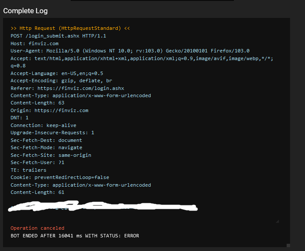Viewport: 305px width, 251px height.
Task: Click the User-Agent Mozilla/5.0 line
Action: [130, 51]
